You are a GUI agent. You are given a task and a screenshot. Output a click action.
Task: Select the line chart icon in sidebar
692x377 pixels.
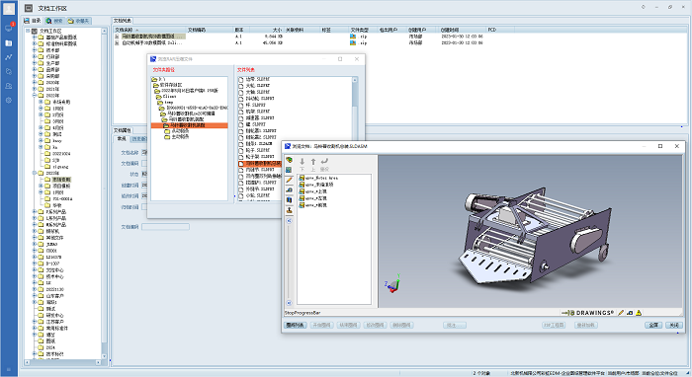(x=8, y=57)
